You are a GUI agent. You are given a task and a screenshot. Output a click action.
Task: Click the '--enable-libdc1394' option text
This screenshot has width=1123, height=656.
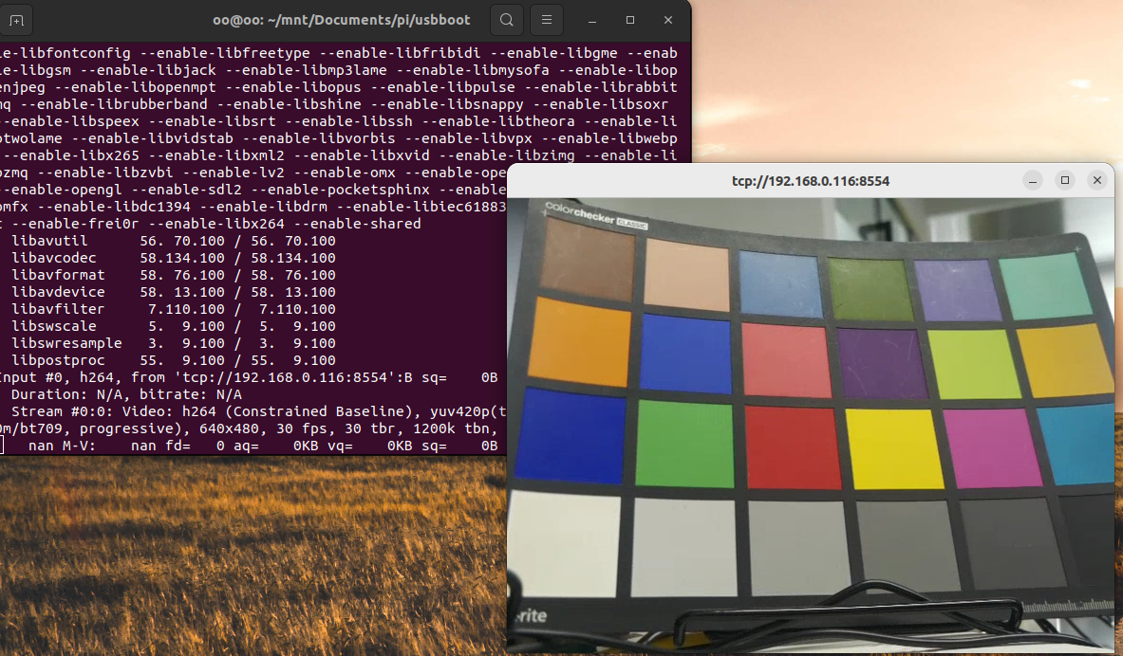point(114,208)
